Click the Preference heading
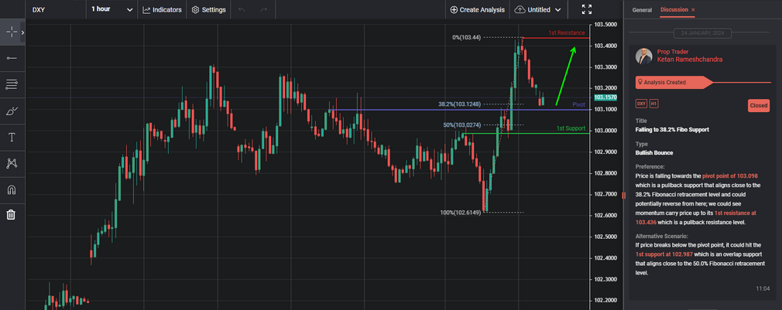The image size is (782, 310). click(x=650, y=167)
